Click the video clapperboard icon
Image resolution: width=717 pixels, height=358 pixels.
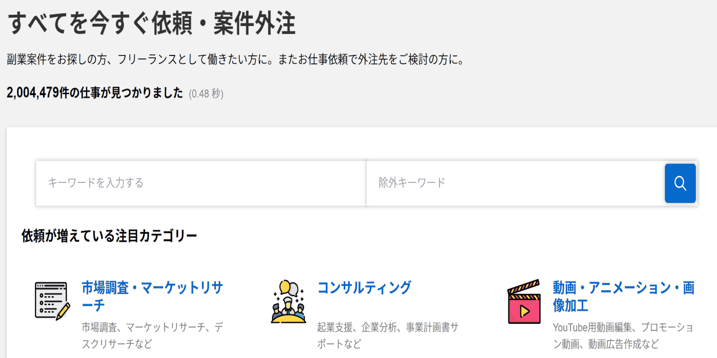[524, 301]
